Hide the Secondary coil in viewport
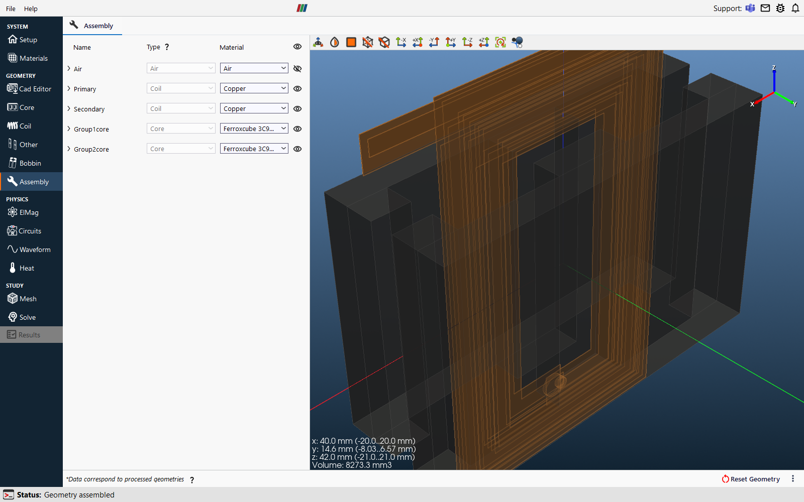 click(297, 109)
